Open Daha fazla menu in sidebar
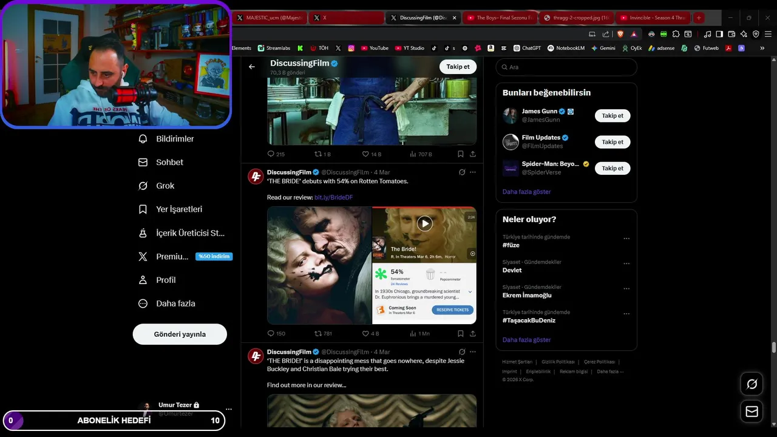 tap(166, 303)
